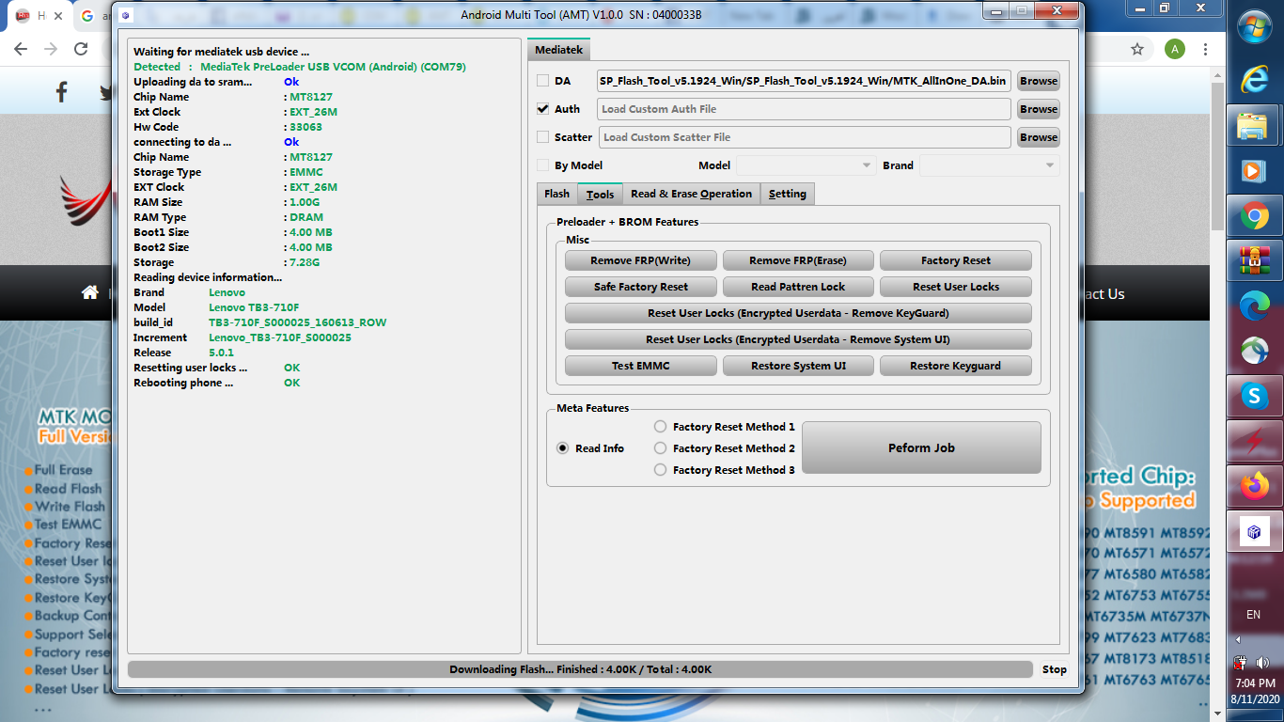
Task: Open the Chrome profile avatar
Action: point(1175,49)
